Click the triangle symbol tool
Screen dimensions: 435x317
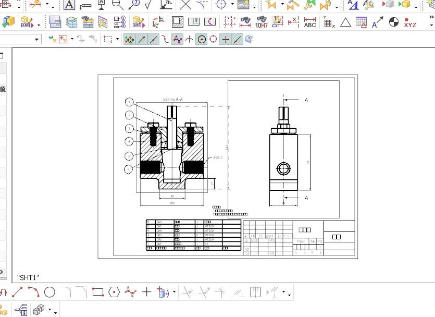(x=345, y=22)
